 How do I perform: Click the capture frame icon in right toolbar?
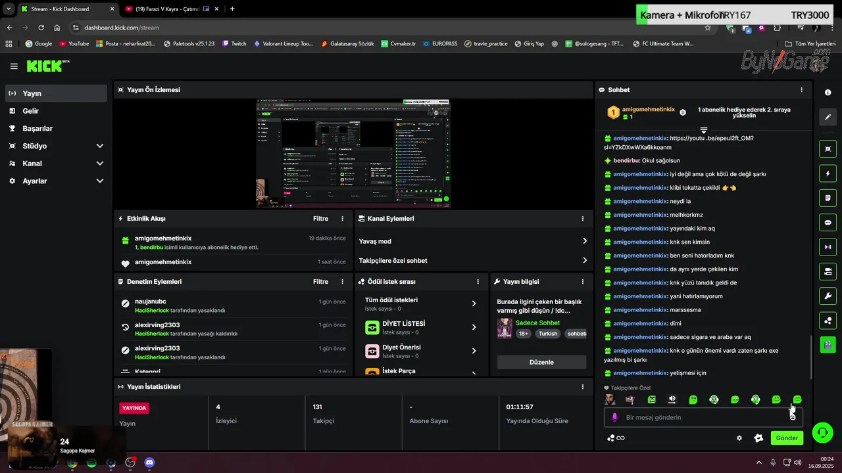pyautogui.click(x=828, y=149)
